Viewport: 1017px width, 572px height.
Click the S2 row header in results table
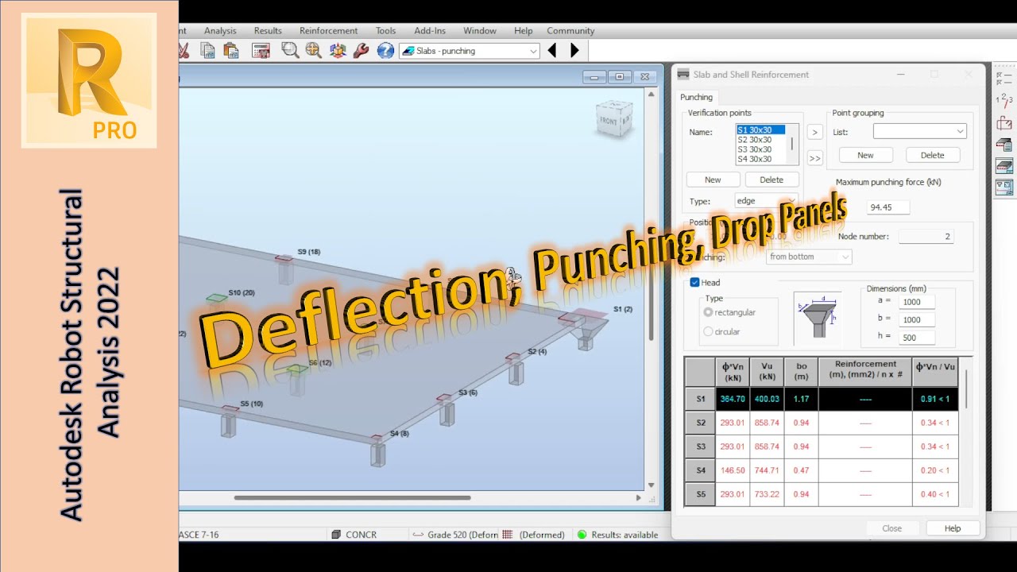coord(701,423)
